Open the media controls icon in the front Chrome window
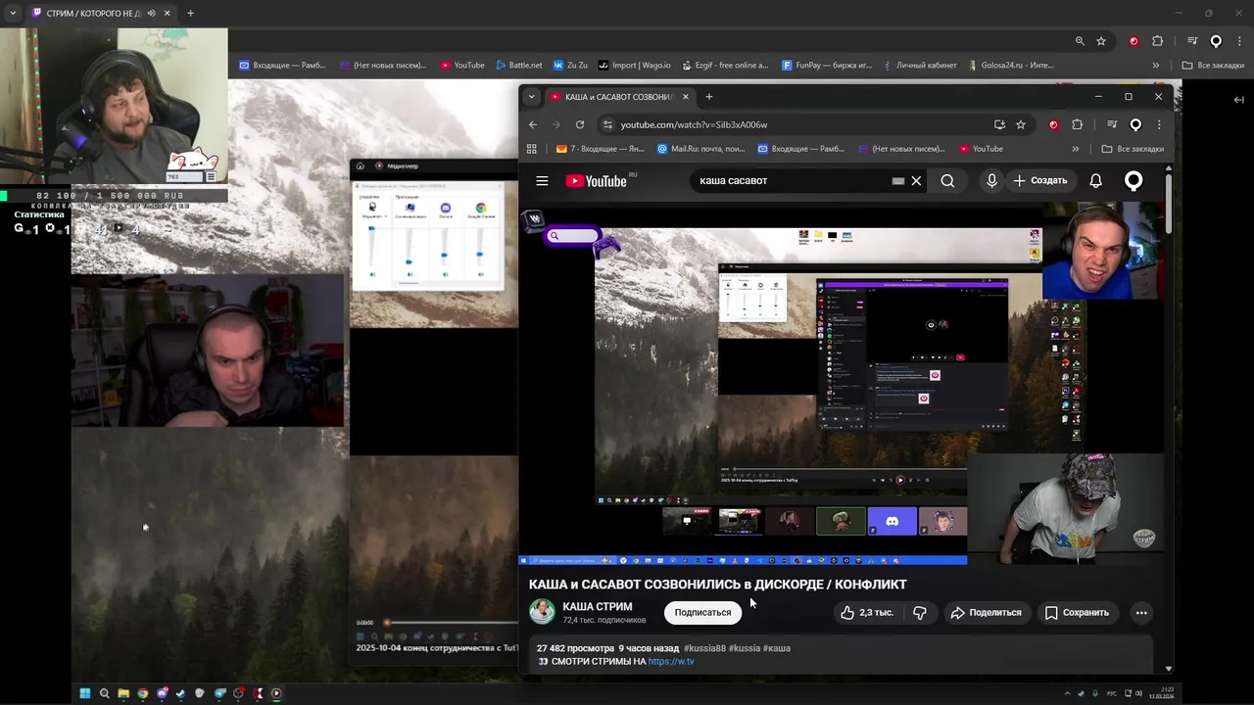 point(1112,124)
